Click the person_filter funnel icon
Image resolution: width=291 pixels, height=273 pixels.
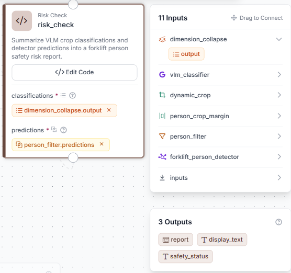point(162,136)
